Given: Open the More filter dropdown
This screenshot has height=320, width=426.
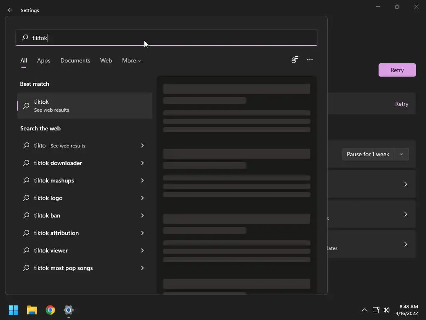Looking at the screenshot, I should click(x=132, y=60).
